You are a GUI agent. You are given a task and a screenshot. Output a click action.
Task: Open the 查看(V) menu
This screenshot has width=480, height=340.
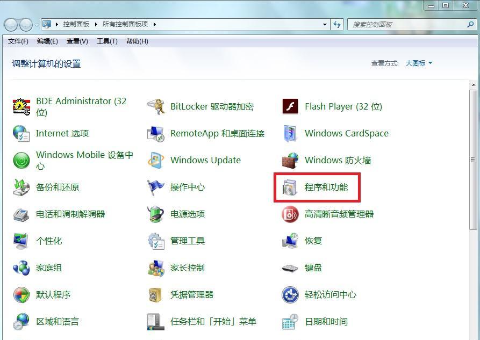77,41
